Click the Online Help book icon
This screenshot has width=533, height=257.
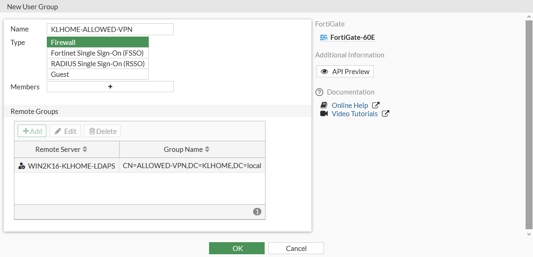[x=324, y=106]
